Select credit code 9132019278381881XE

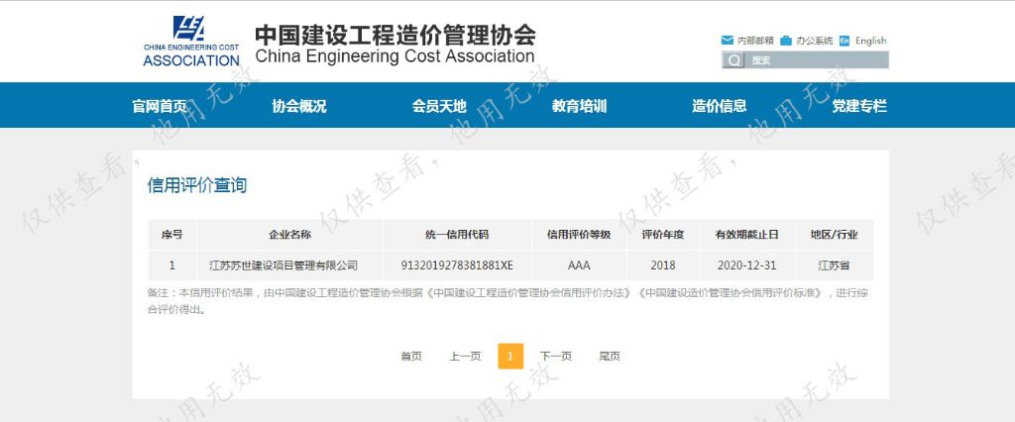point(457,265)
